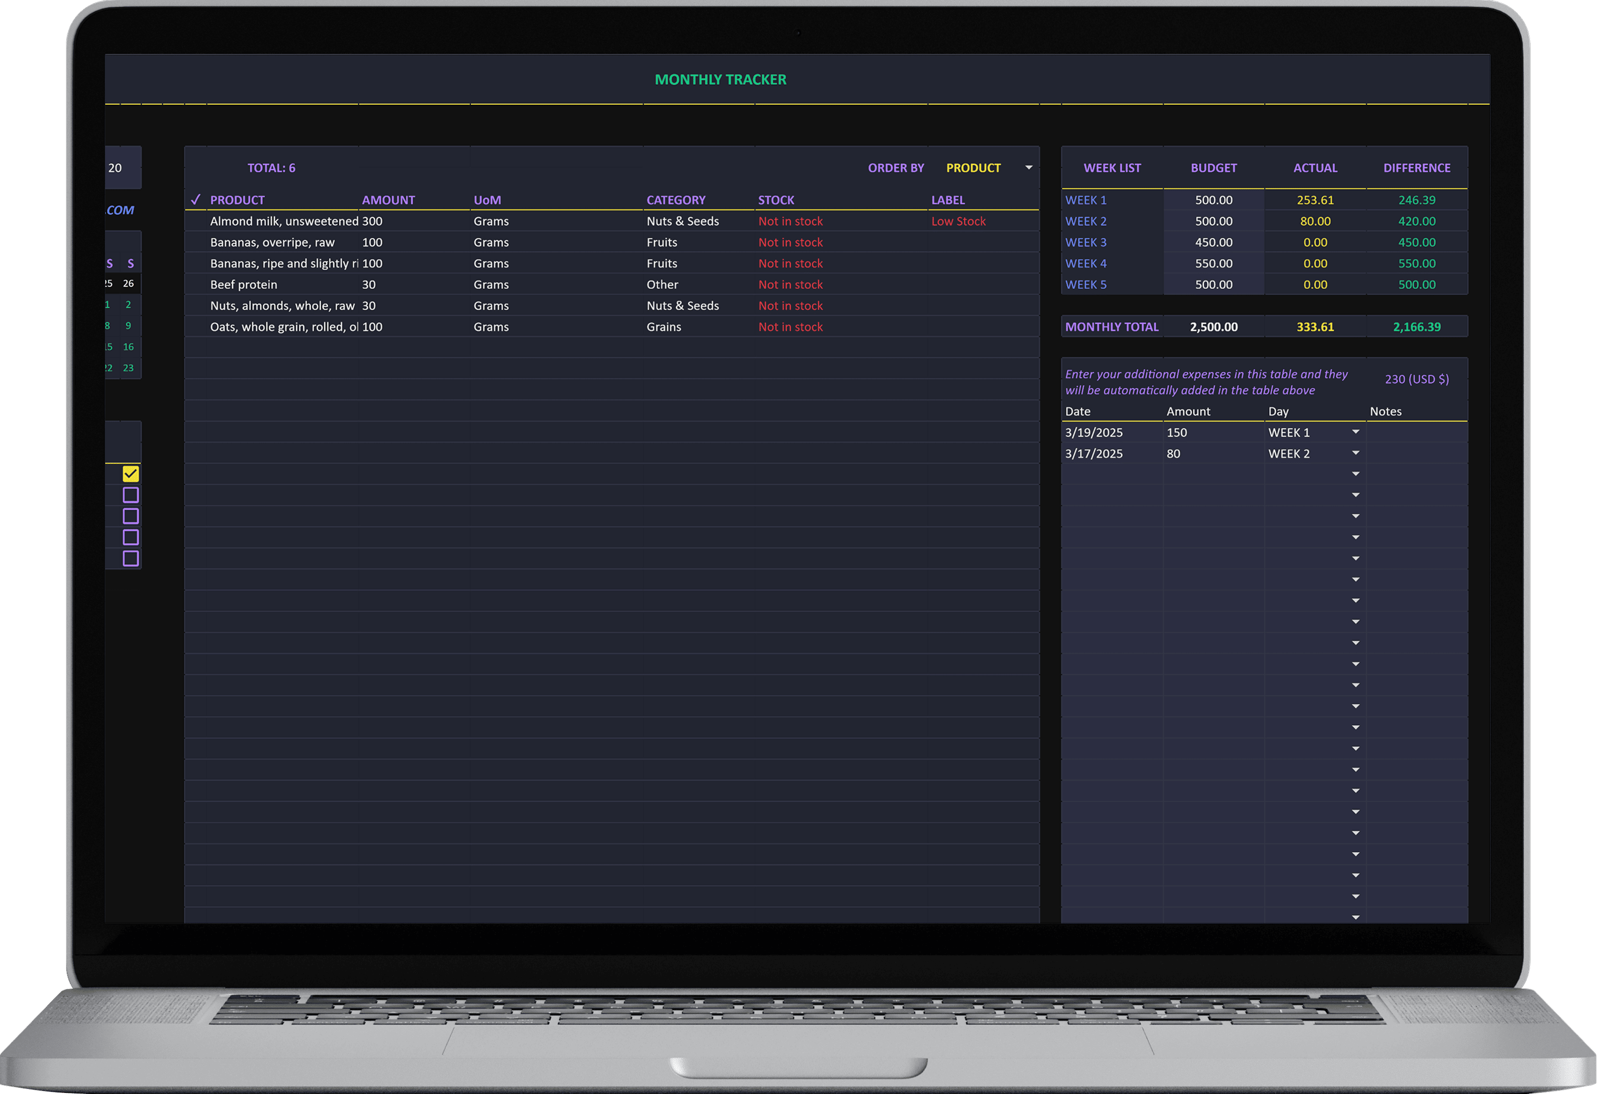Click the checkmark icon beside PRODUCT header
The image size is (1597, 1094).
coord(196,199)
